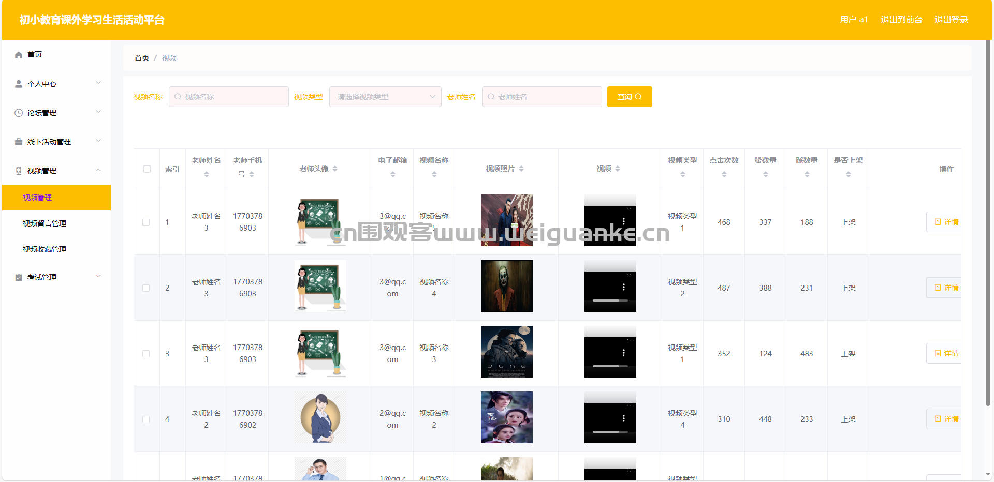This screenshot has width=994, height=482.
Task: Click the 个人中心 person icon
Action: (19, 84)
